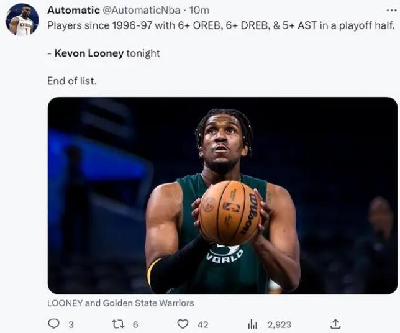Click the Automatic profile avatar picture

point(22,20)
